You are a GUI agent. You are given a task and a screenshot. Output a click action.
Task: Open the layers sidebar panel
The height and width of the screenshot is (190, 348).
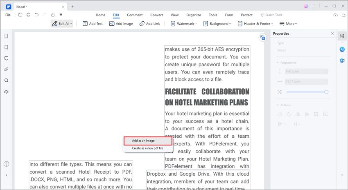[x=7, y=92]
